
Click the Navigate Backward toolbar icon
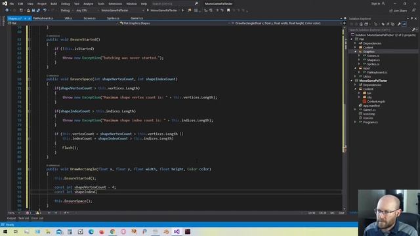point(7,10)
